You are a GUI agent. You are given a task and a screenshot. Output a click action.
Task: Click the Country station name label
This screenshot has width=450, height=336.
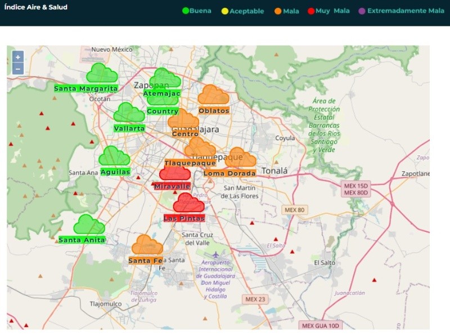click(163, 111)
